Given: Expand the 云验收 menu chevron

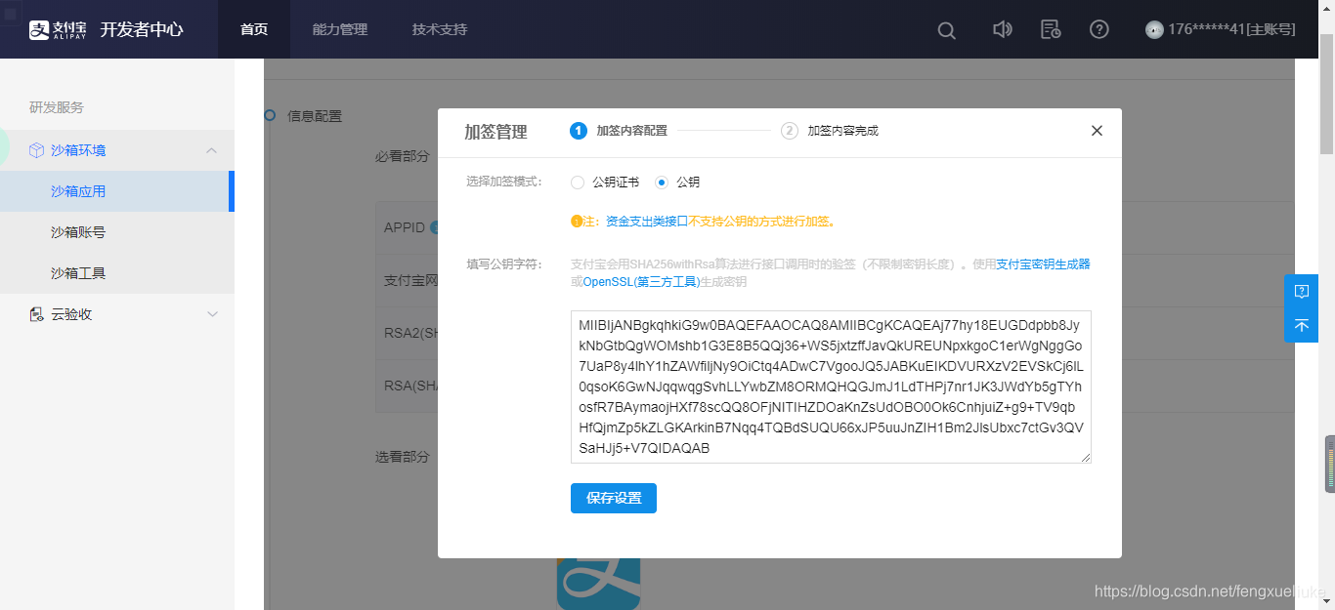Looking at the screenshot, I should click(212, 314).
